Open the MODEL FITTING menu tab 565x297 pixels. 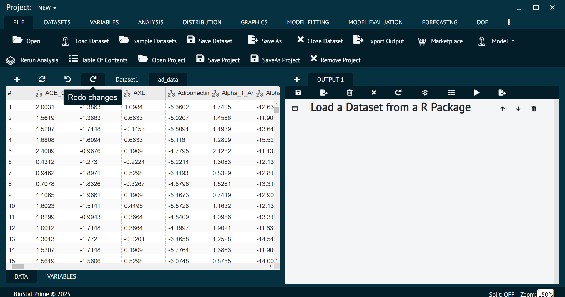308,22
